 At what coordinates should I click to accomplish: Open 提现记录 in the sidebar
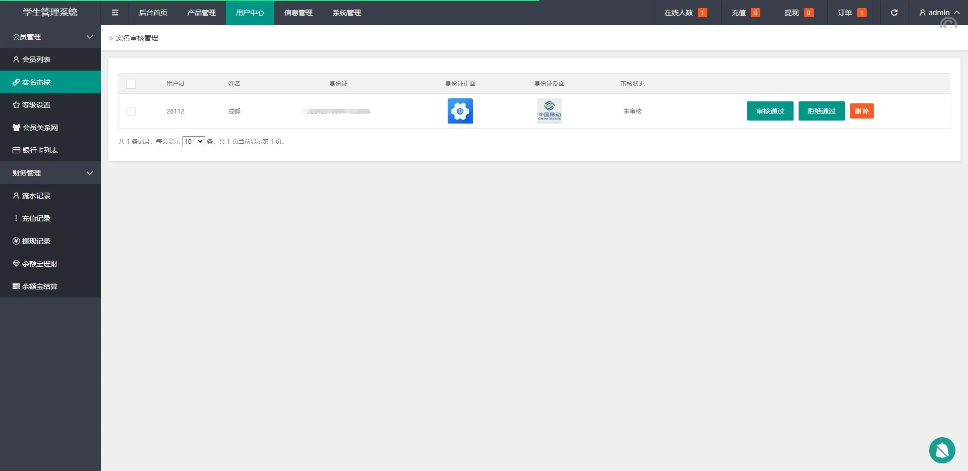pyautogui.click(x=36, y=241)
